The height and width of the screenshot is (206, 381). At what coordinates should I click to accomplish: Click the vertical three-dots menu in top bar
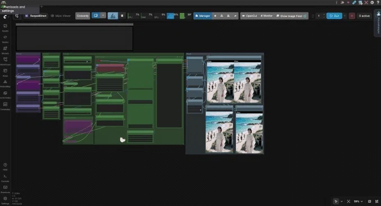pyautogui.click(x=336, y=2)
